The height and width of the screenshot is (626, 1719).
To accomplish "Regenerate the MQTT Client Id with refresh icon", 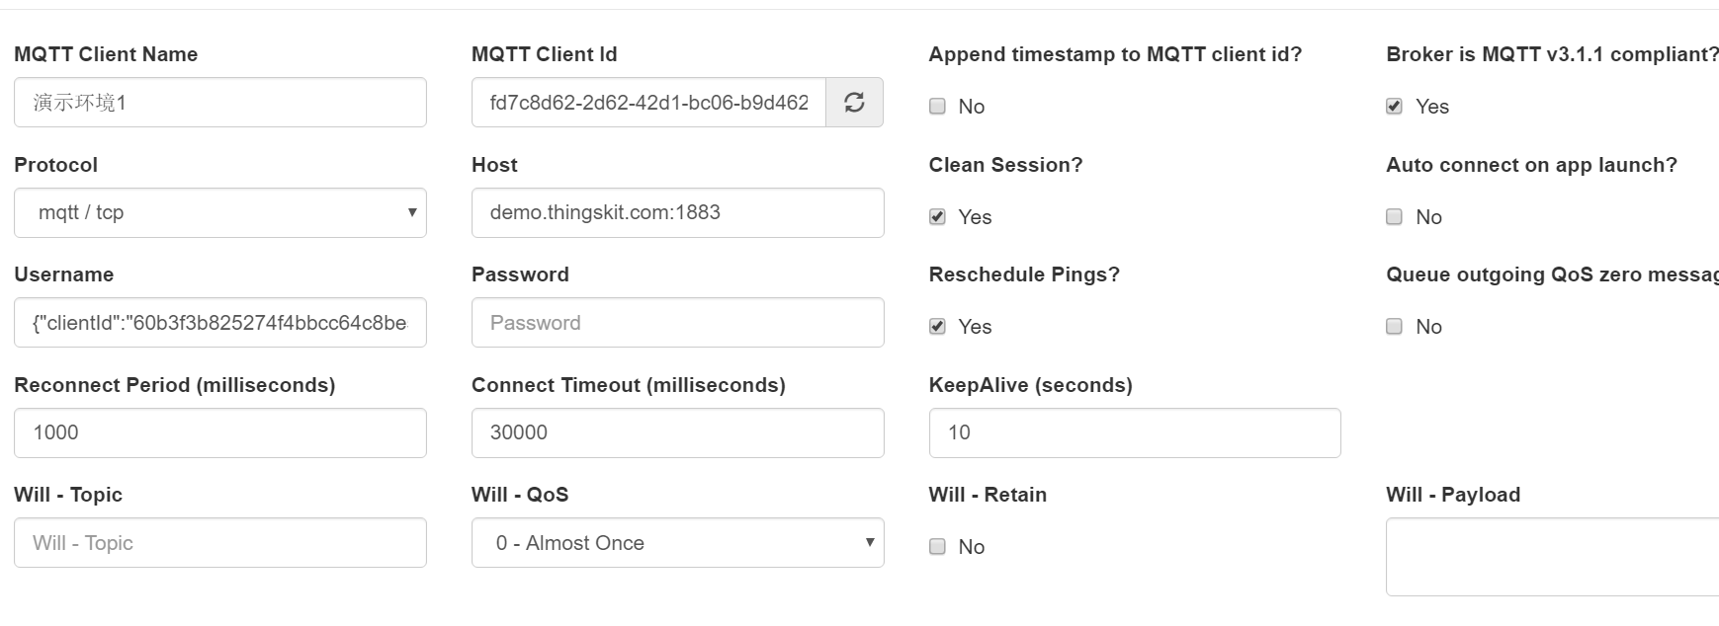I will click(854, 103).
